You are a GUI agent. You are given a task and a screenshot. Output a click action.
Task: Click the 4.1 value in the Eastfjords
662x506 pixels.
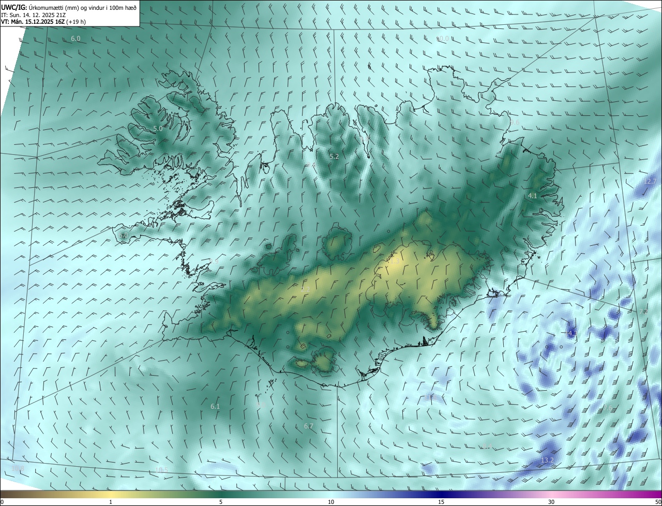[x=533, y=196]
